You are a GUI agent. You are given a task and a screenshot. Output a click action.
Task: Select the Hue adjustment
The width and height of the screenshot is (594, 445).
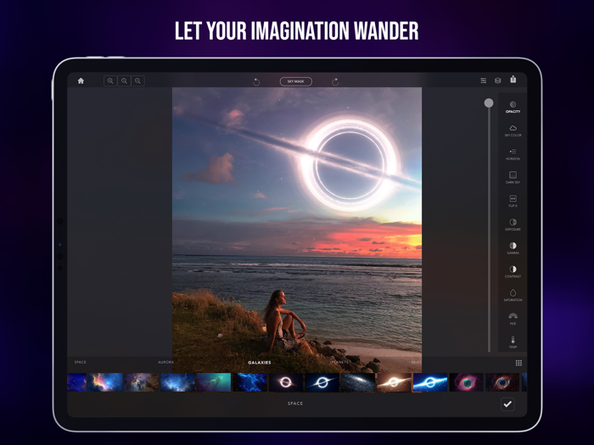(x=513, y=319)
